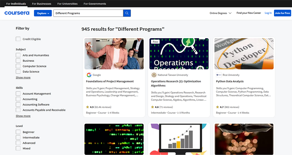This screenshot has width=292, height=155.
Task: Click the Operations Research course image
Action: (179, 54)
